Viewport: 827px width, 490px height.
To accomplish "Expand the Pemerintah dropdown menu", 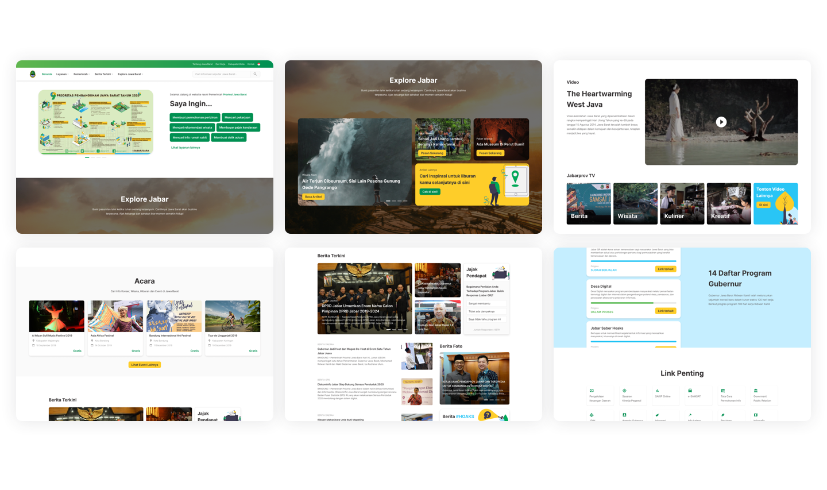I will [x=81, y=74].
